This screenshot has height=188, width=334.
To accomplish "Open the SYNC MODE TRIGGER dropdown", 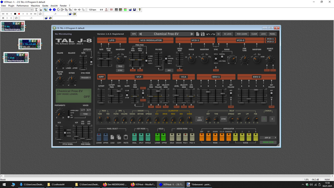I will (86, 78).
